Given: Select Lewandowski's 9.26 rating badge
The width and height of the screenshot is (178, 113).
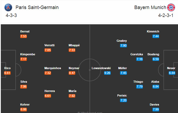Looking at the screenshot, I should tap(107, 73).
